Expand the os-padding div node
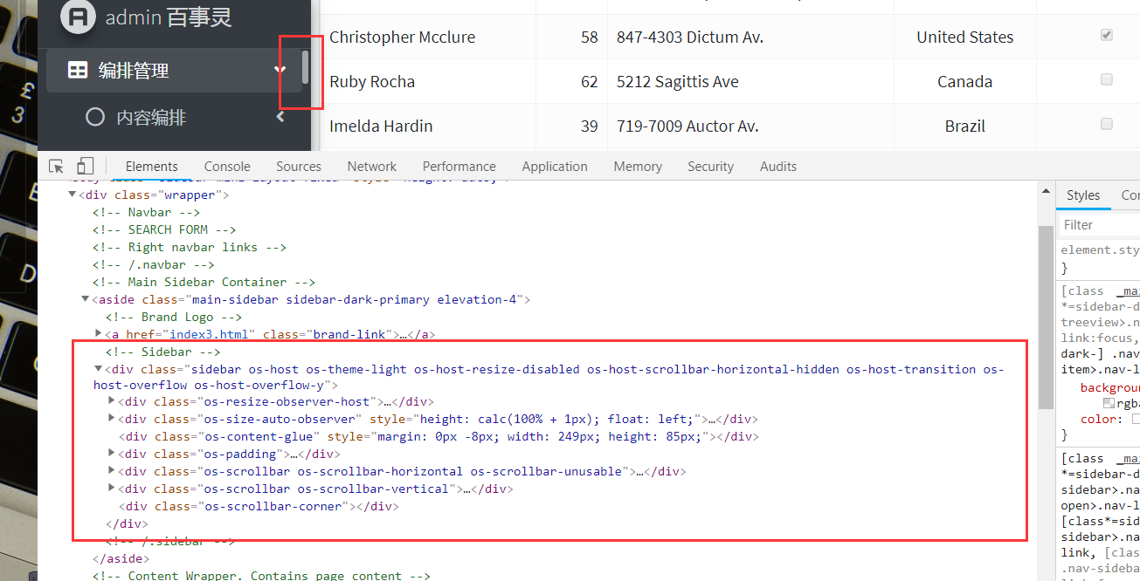The image size is (1140, 581). [x=110, y=454]
